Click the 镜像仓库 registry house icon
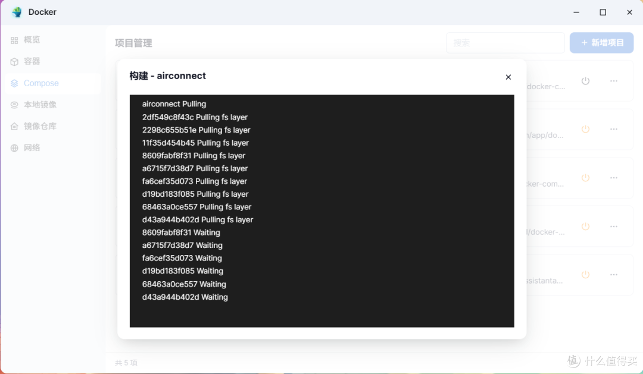Screen dimensions: 643x374 14,127
